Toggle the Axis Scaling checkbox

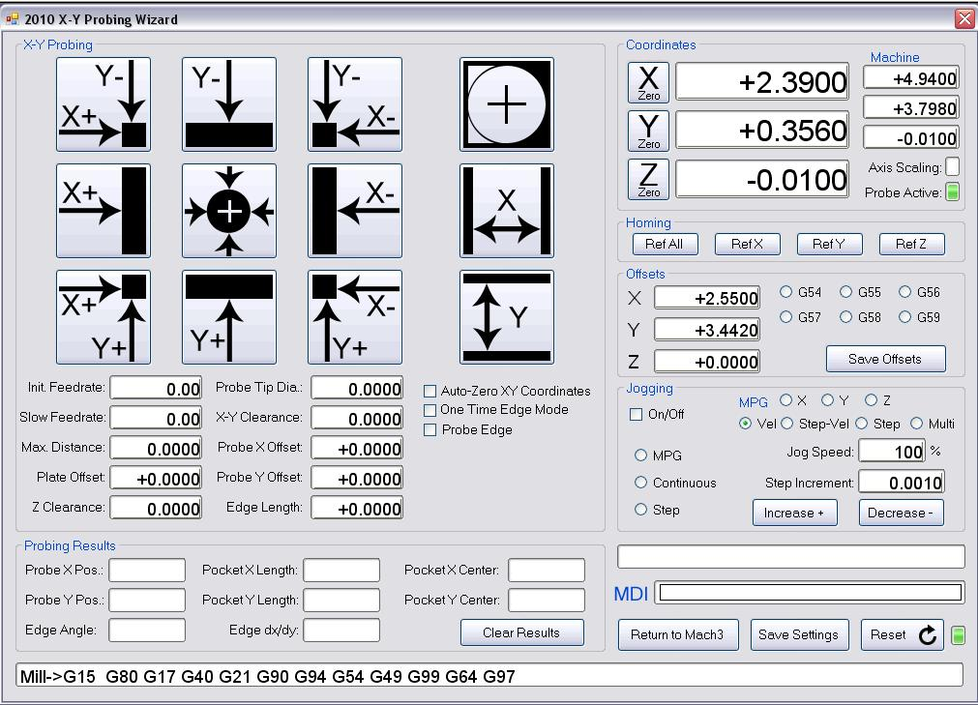[x=953, y=167]
